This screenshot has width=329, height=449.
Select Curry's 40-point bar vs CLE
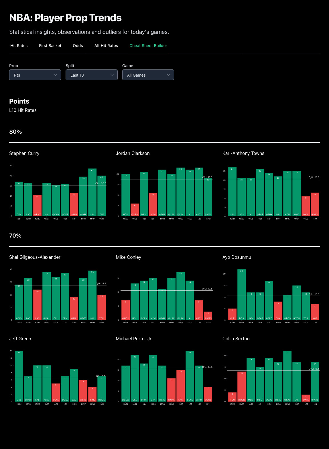pos(102,196)
